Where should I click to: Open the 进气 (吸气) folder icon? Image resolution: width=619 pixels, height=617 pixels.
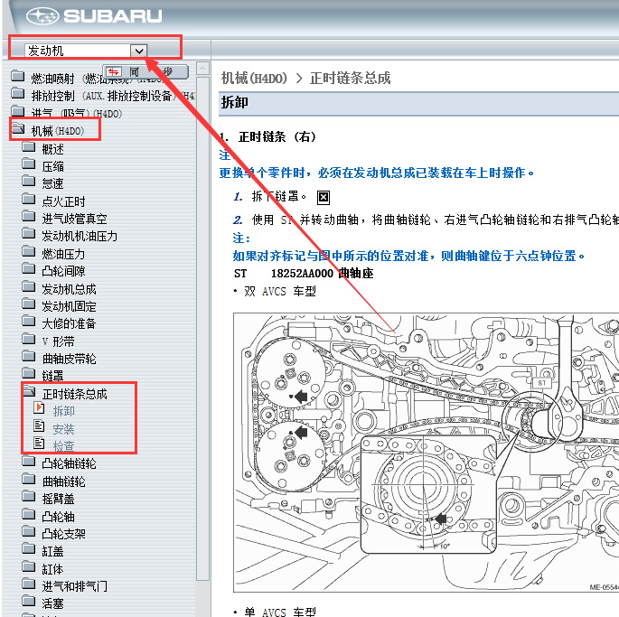coord(17,110)
